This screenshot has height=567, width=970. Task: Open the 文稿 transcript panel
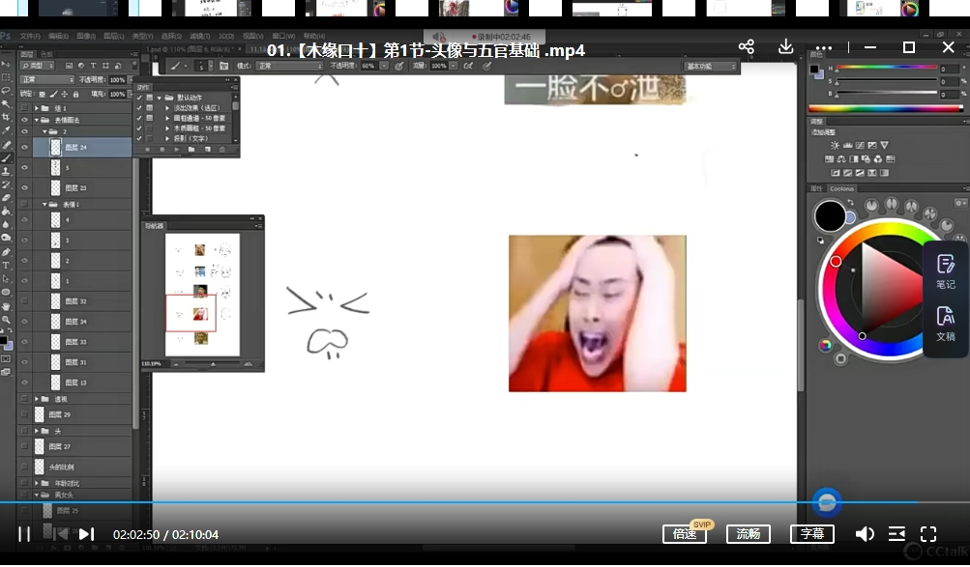[945, 324]
